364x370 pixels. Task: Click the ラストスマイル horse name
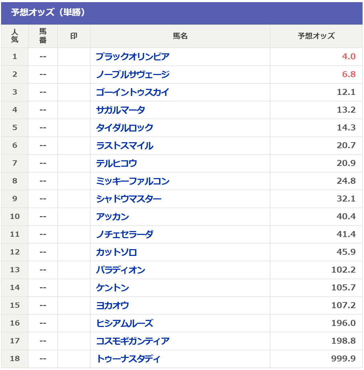[125, 145]
